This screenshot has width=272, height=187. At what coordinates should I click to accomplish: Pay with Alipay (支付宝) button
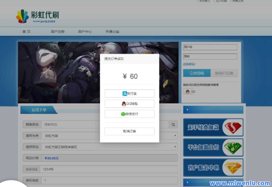129,93
